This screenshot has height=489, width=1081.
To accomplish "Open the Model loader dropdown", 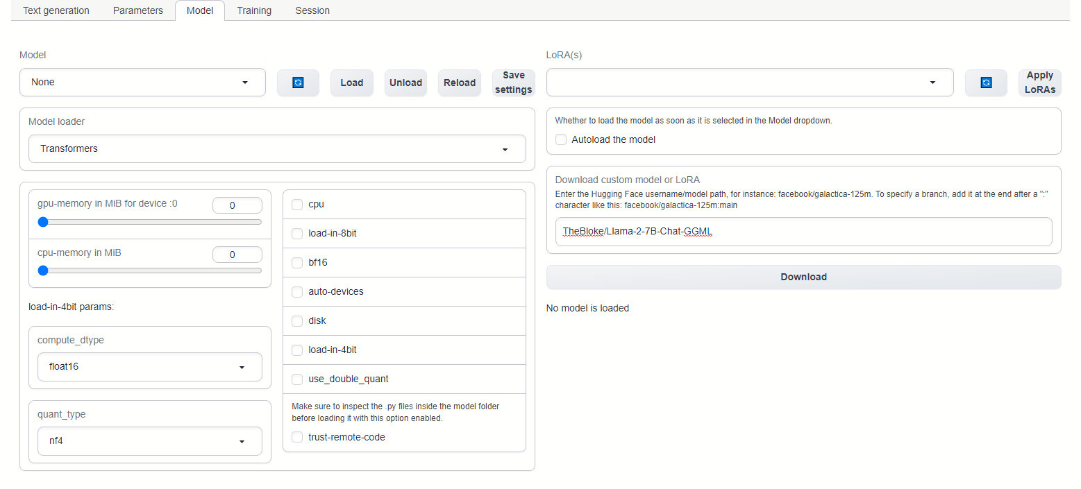I will (277, 148).
